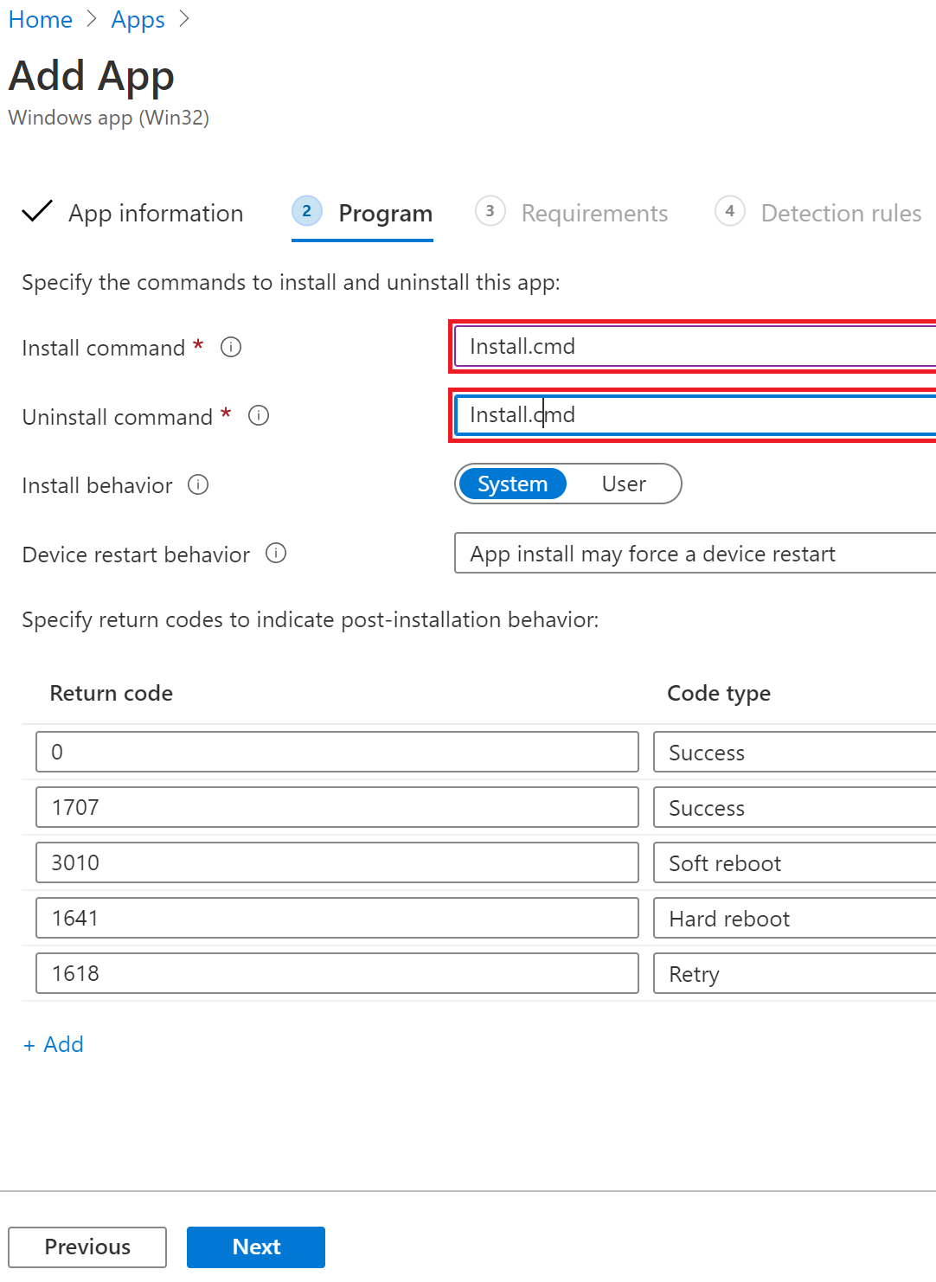This screenshot has width=936, height=1282.
Task: Switch install behavior toggle to User
Action: [x=624, y=484]
